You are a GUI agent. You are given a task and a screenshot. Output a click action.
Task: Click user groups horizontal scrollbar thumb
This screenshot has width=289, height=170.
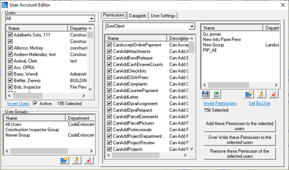[39, 151]
